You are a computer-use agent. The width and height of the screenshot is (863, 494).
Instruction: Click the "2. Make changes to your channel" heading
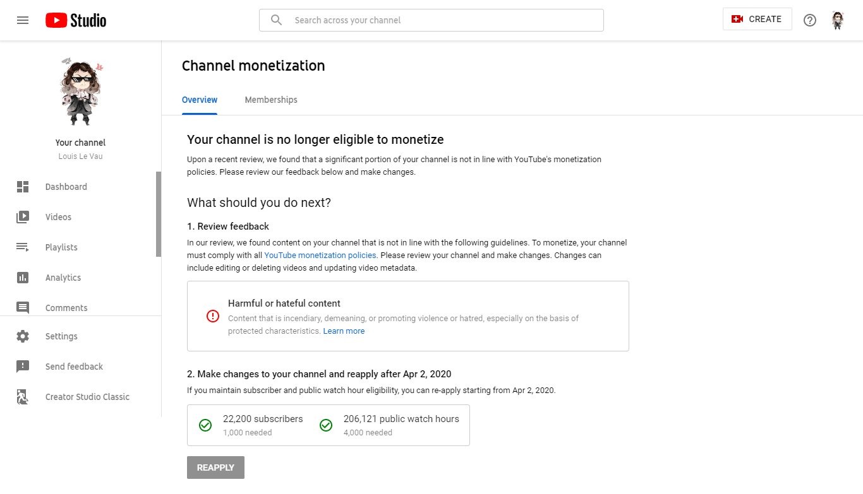[x=319, y=374]
